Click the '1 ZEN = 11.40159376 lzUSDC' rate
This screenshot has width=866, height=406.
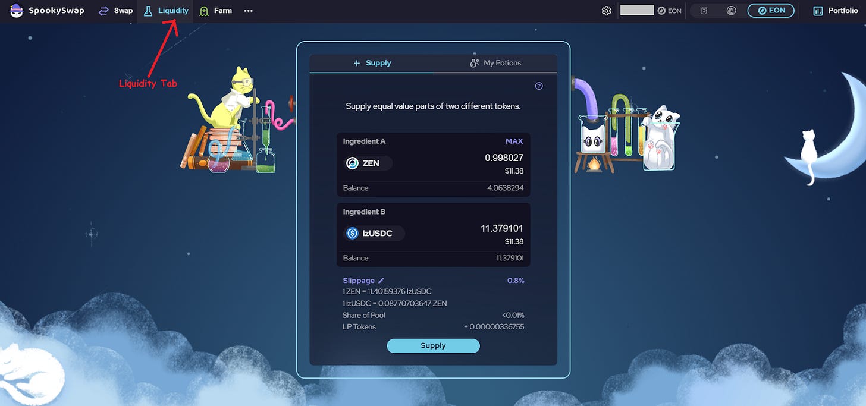click(x=387, y=292)
